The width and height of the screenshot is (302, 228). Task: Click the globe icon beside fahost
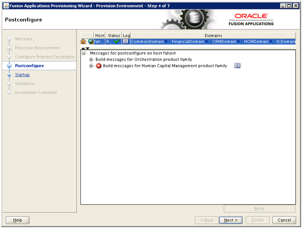(x=91, y=41)
